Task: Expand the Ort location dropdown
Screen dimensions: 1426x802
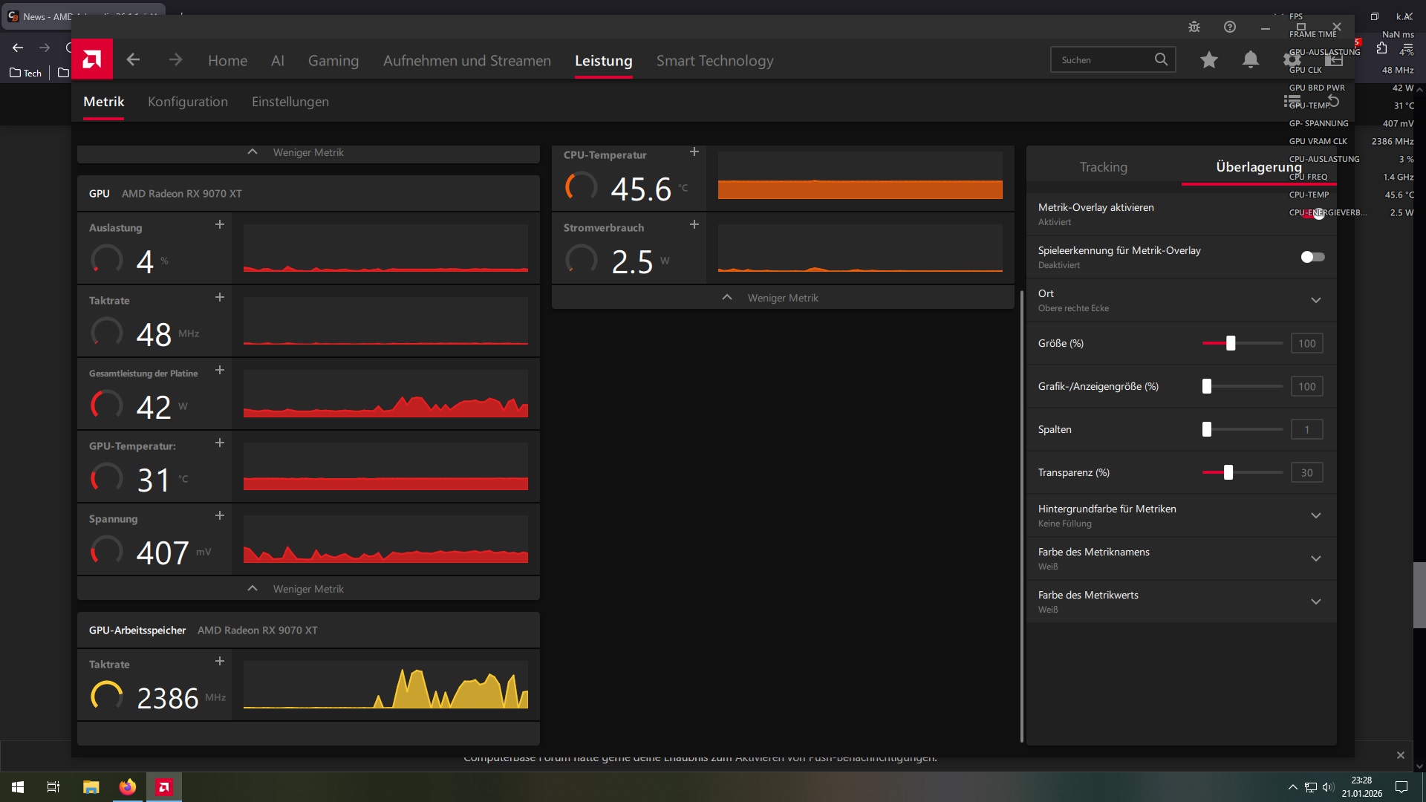Action: [1315, 300]
